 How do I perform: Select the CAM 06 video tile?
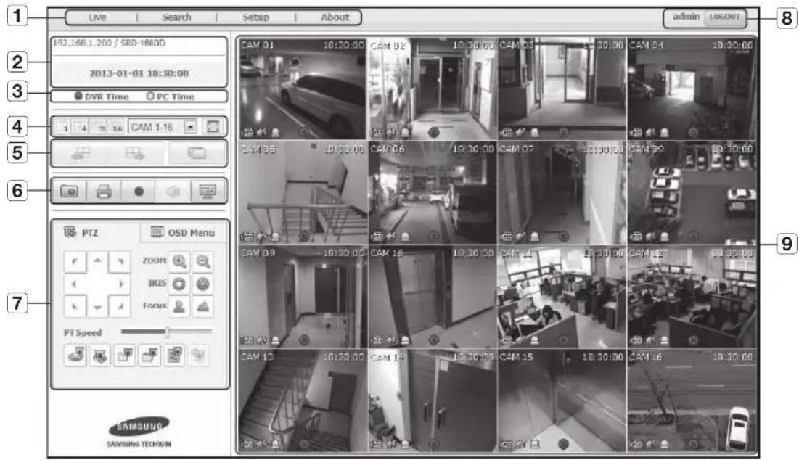(x=432, y=192)
